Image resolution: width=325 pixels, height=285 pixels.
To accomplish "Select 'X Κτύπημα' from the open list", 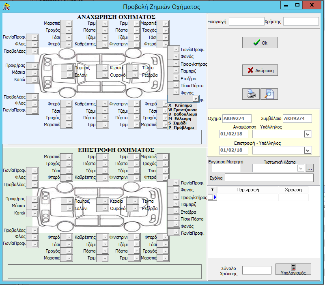I will pyautogui.click(x=180, y=105).
